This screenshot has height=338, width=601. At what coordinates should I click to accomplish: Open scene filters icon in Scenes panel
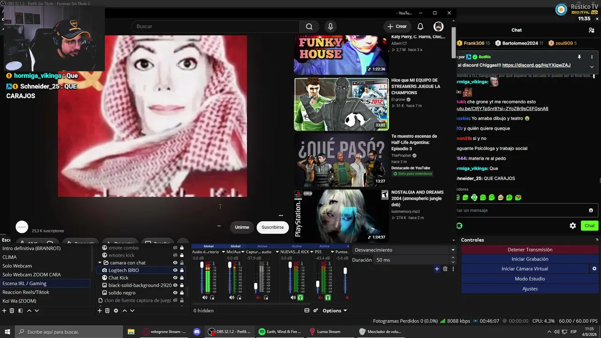point(20,311)
